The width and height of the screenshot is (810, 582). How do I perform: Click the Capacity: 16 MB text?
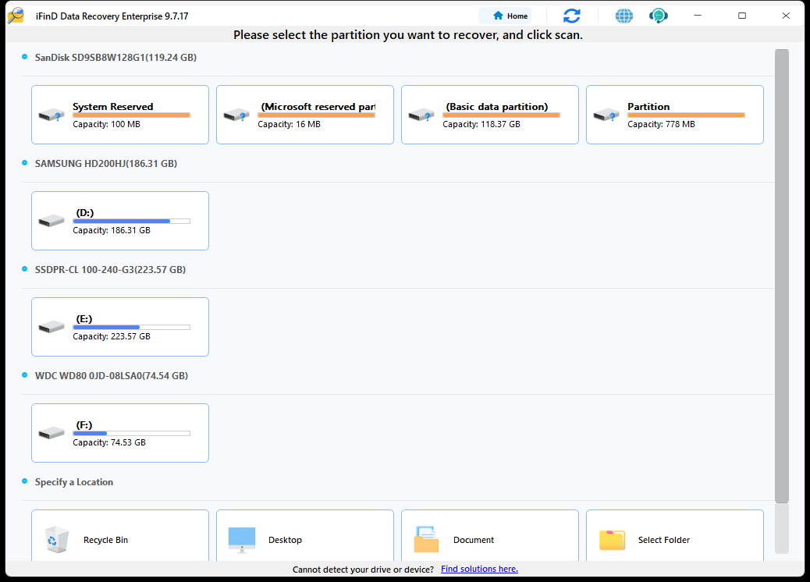tap(290, 124)
